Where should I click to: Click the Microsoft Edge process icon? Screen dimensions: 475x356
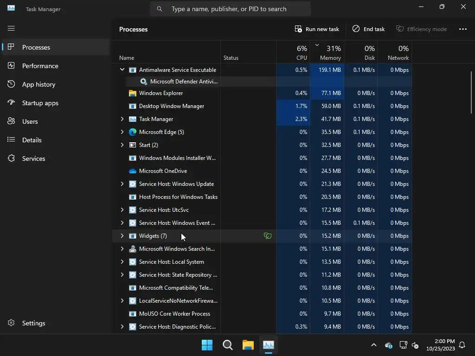tap(132, 132)
